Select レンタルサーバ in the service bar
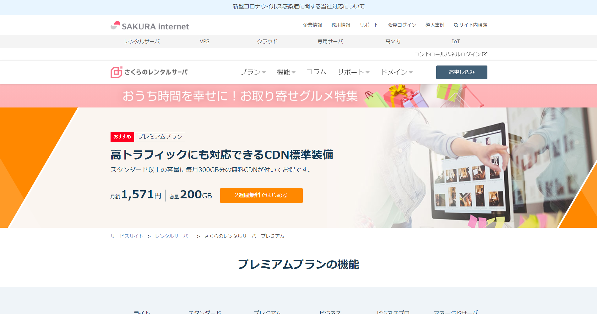 point(142,41)
